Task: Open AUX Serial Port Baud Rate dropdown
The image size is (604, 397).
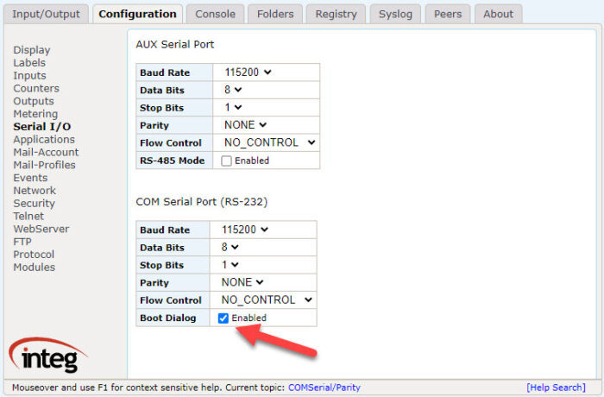Action: (248, 72)
